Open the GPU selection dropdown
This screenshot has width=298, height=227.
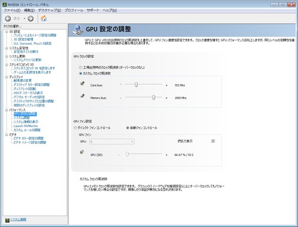pos(112,142)
